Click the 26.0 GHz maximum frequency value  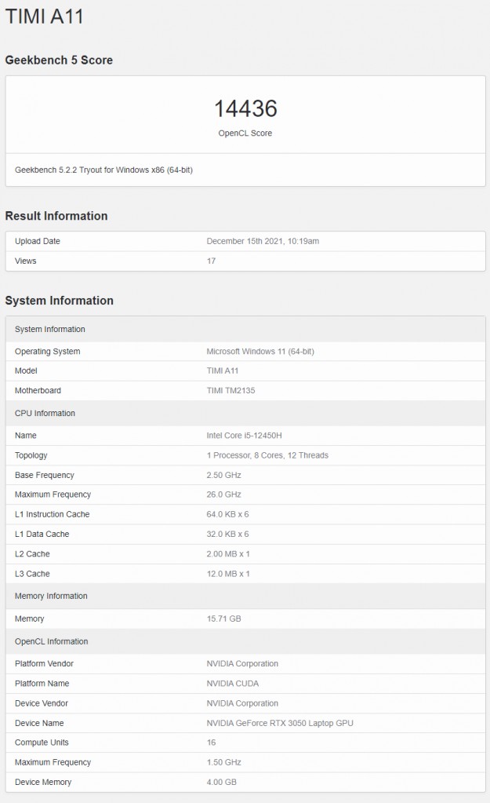223,495
